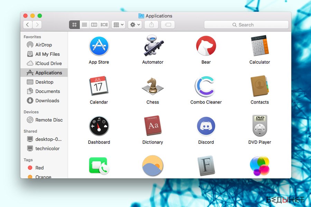Screen dimensions: 311x207
Task: Click the Shared section header
Action: [30, 131]
